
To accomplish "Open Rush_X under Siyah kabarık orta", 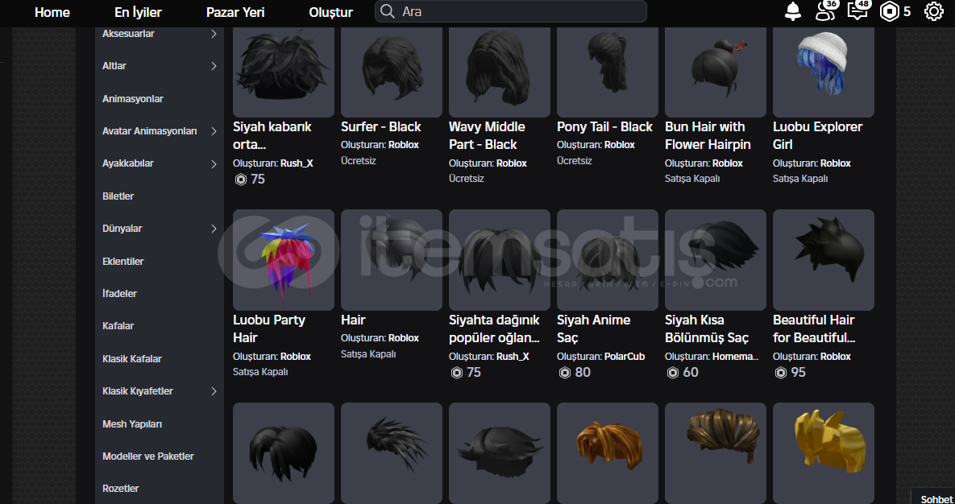I will click(297, 163).
